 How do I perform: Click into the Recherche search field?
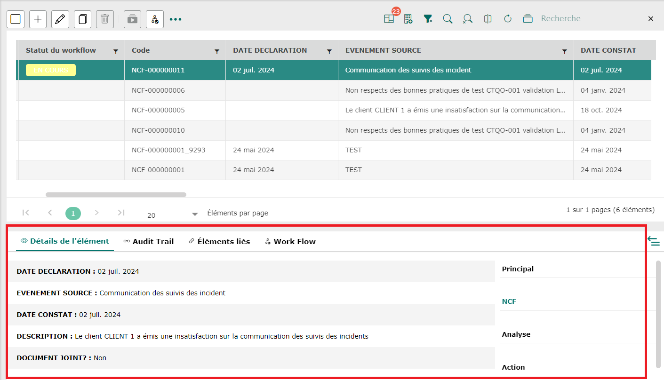pyautogui.click(x=591, y=19)
